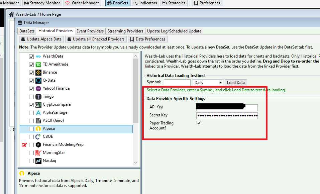Click the MorningStar provider icon
The height and width of the screenshot is (194, 320).
coord(38,153)
